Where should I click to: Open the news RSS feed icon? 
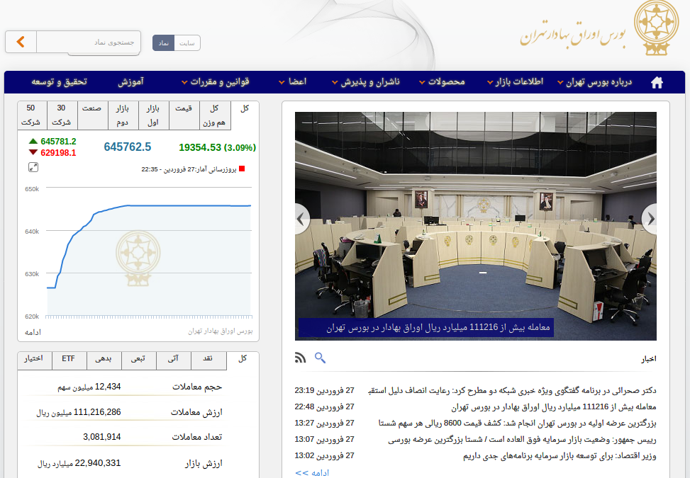(300, 358)
